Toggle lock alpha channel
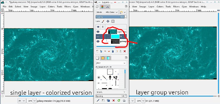 [113, 21]
